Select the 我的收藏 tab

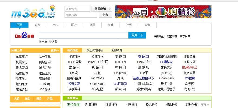click(x=117, y=50)
